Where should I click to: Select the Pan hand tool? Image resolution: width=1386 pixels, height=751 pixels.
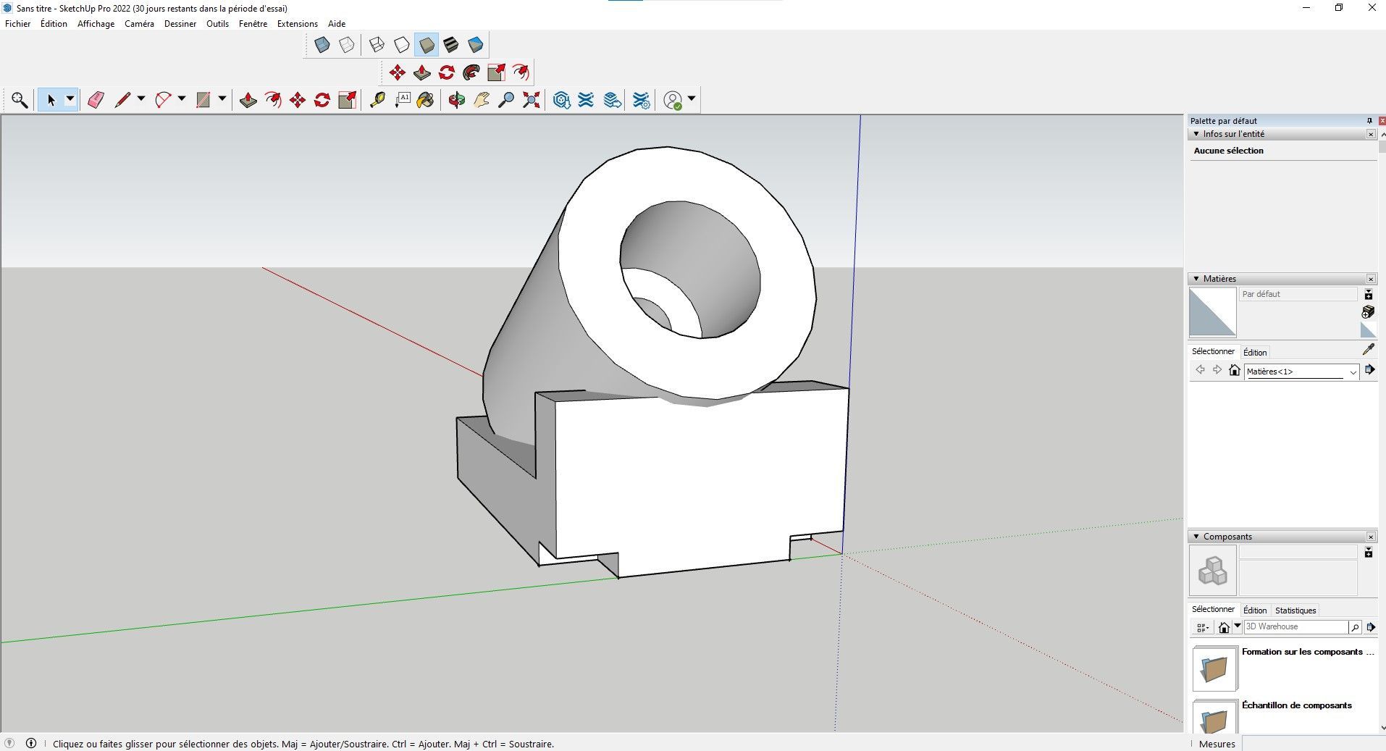click(x=482, y=100)
